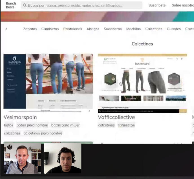Click the left arrow of category carousel
194x179 pixels.
(x=6, y=29)
